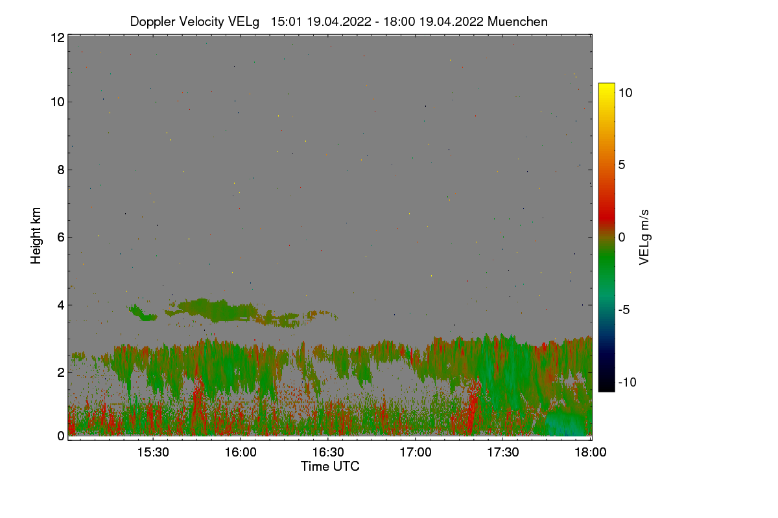This screenshot has width=778, height=518.
Task: Click the x-axis tick label 16:30
Action: tap(328, 453)
